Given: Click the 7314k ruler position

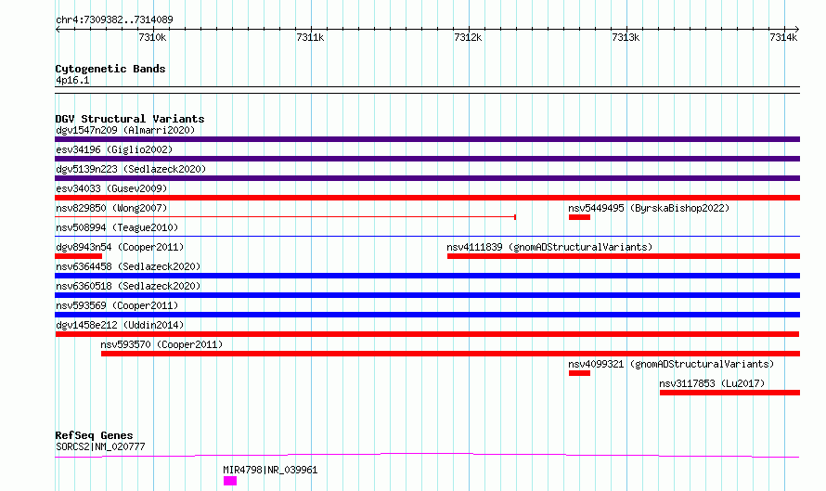Looking at the screenshot, I should click(783, 37).
